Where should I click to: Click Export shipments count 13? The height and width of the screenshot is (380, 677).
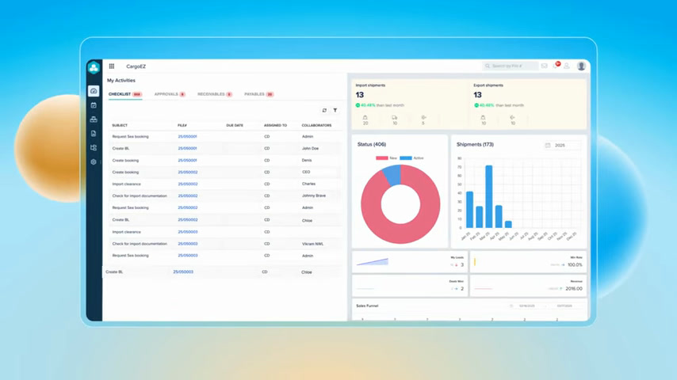point(477,95)
